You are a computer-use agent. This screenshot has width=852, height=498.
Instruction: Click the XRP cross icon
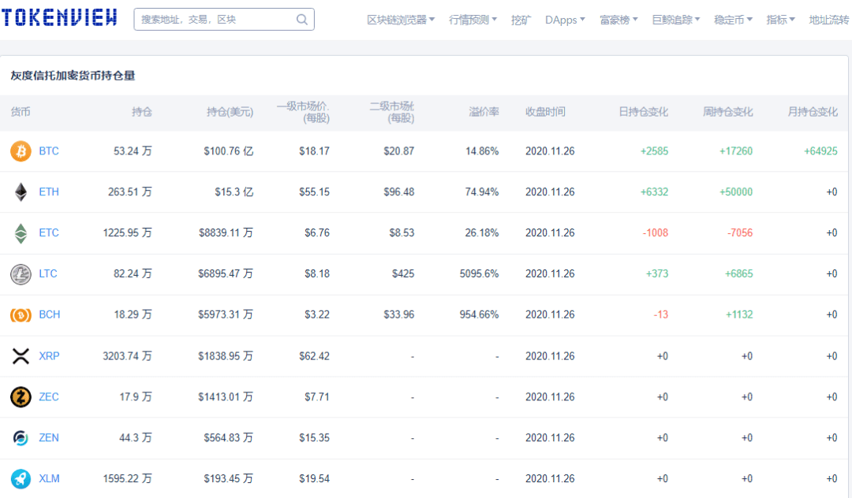(x=21, y=356)
